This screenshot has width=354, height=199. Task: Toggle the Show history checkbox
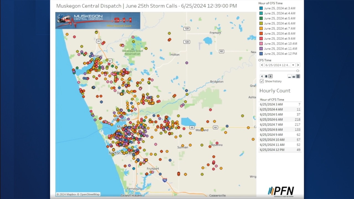click(262, 81)
